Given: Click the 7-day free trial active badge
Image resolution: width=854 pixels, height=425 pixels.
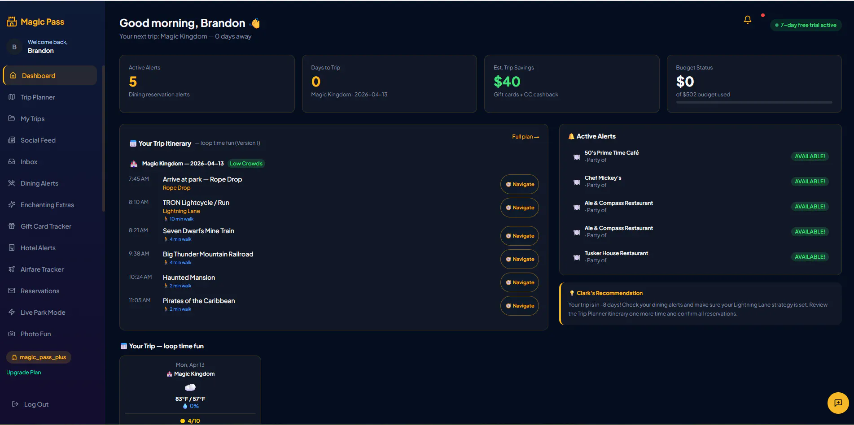Looking at the screenshot, I should click(806, 25).
